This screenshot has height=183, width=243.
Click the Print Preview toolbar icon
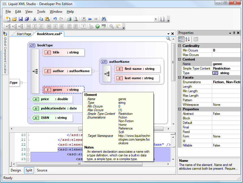tap(76, 19)
